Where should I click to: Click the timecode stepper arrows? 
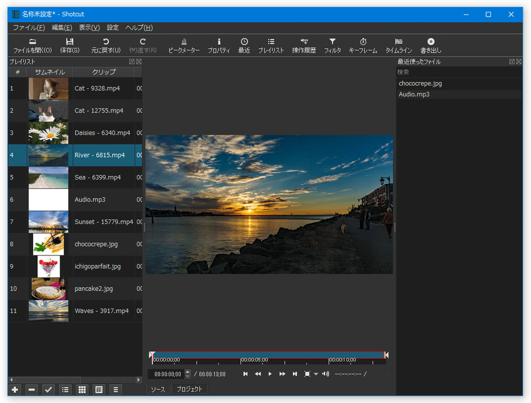pos(187,374)
